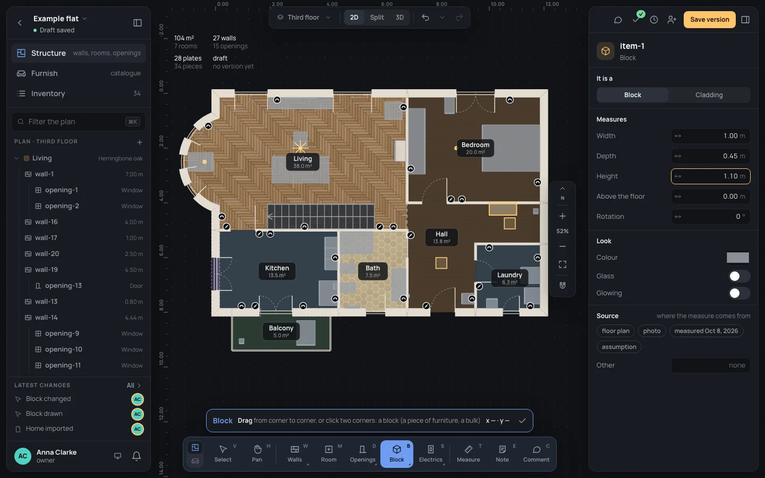Zoom out with the minus icon

tap(563, 246)
